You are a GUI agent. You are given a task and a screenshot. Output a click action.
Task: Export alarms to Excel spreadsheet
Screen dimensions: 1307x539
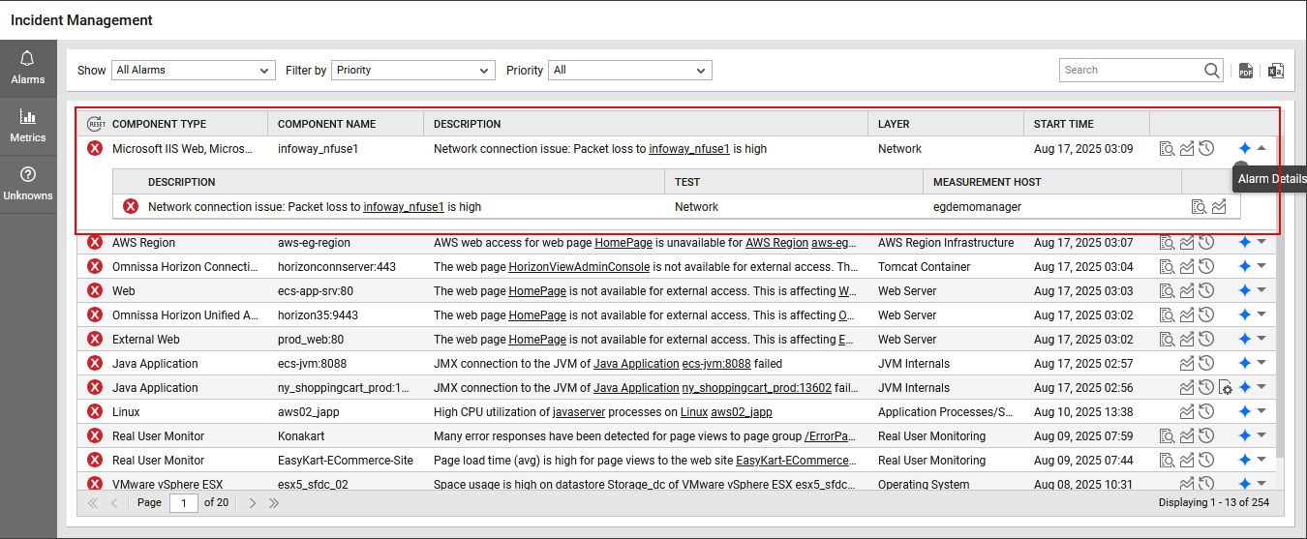pyautogui.click(x=1276, y=71)
